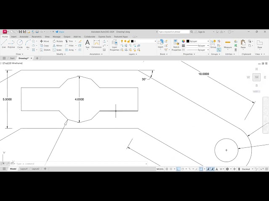This screenshot has height=201, width=269.
Task: Click the black ByLayer color box
Action: coord(188,41)
